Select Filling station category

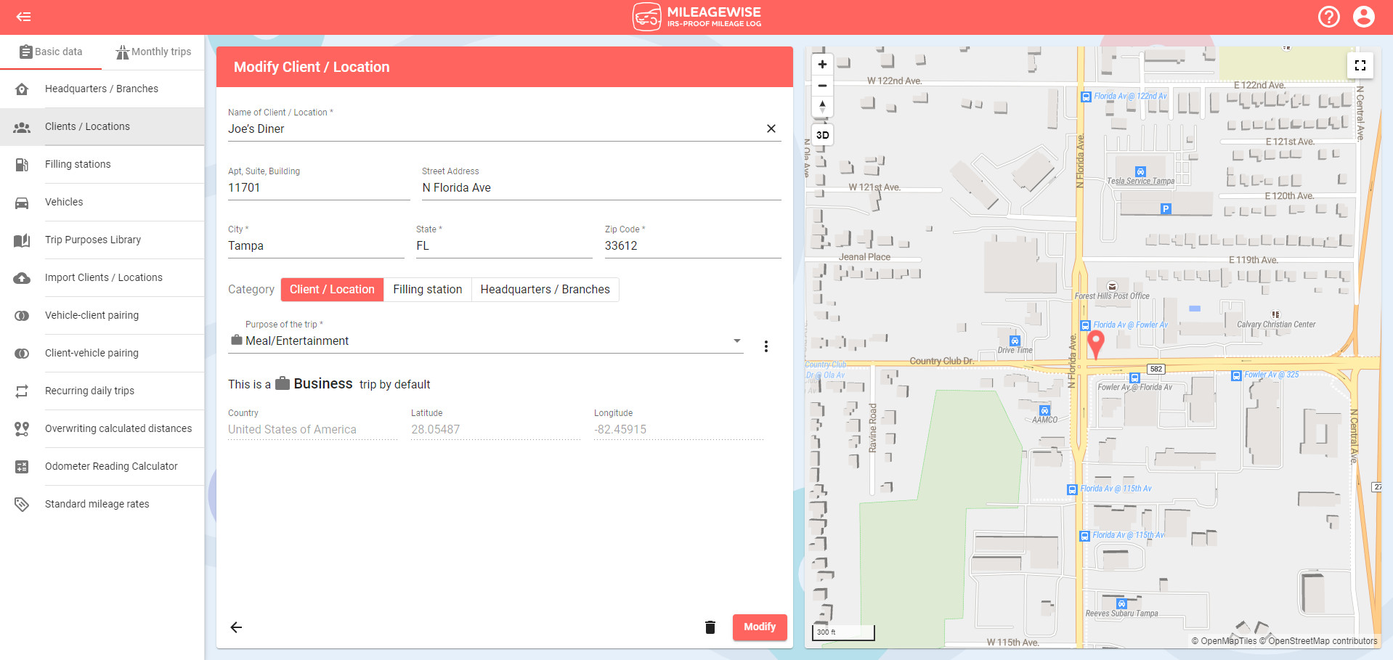pyautogui.click(x=427, y=289)
